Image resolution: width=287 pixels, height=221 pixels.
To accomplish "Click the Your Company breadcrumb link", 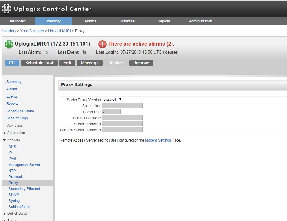I will [32, 31].
